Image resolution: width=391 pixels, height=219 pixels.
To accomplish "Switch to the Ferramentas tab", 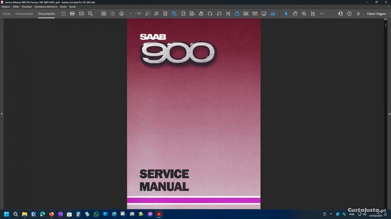I will (24, 14).
